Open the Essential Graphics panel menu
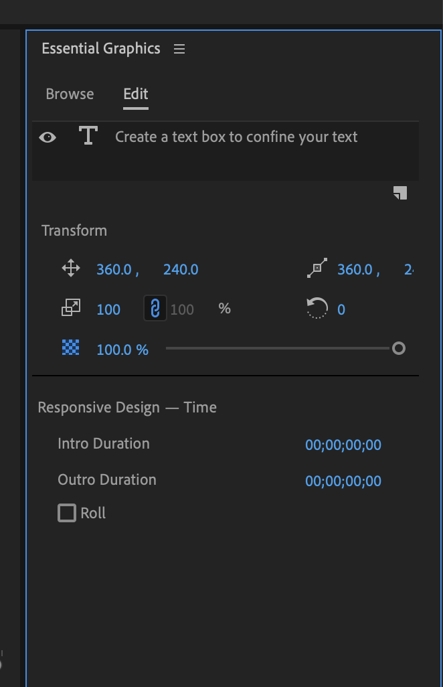Image resolution: width=443 pixels, height=687 pixels. [179, 49]
